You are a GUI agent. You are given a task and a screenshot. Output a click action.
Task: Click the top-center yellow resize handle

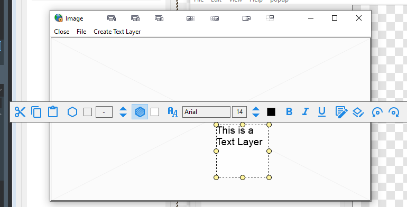pyautogui.click(x=243, y=125)
